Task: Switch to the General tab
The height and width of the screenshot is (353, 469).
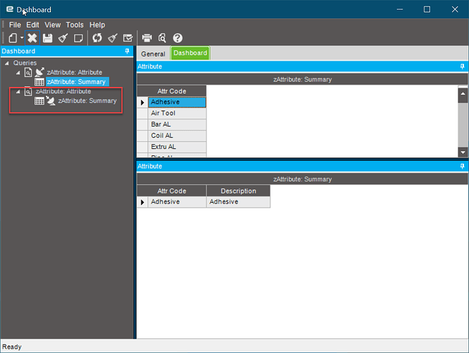Action: coord(153,54)
